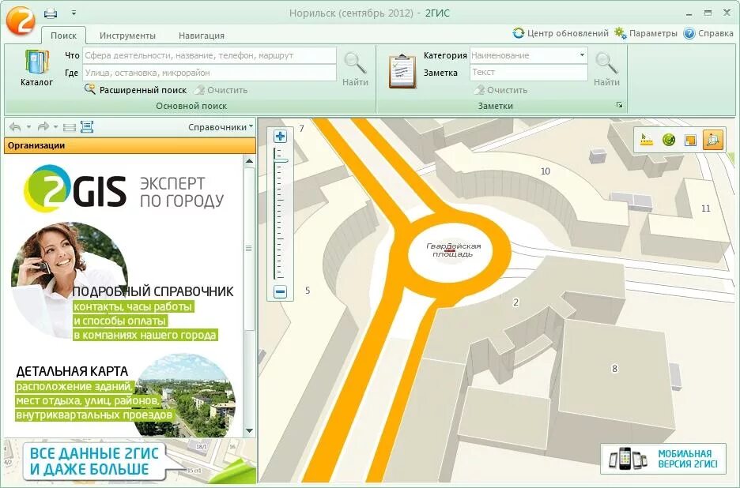Open the Каталог catalog
Screen dimensions: 740x488
point(36,68)
